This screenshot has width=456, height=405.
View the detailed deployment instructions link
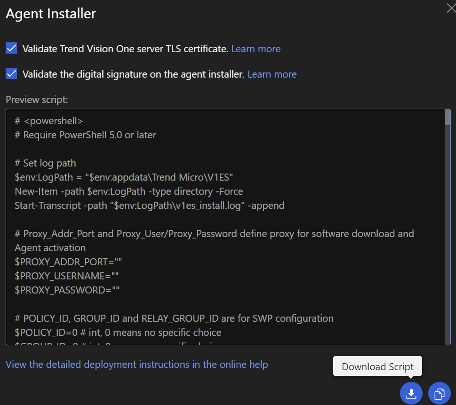pyautogui.click(x=136, y=365)
